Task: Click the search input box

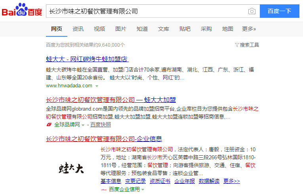Action: coord(147,11)
